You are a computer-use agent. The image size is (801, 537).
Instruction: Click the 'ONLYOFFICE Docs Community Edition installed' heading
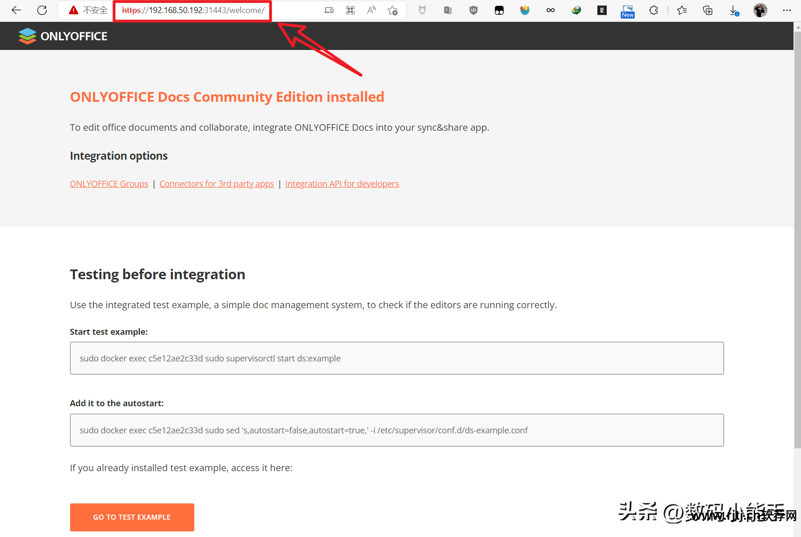coord(227,97)
